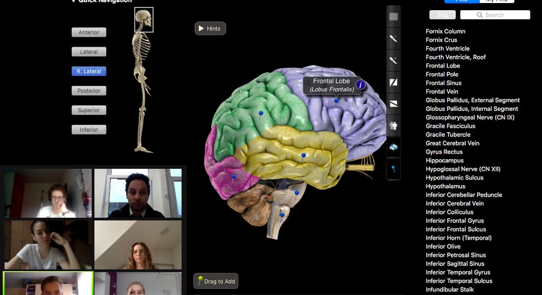Click the Drag to Add pin button

[x=216, y=281]
